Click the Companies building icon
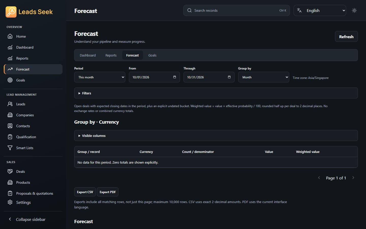The image size is (366, 229). [x=10, y=115]
